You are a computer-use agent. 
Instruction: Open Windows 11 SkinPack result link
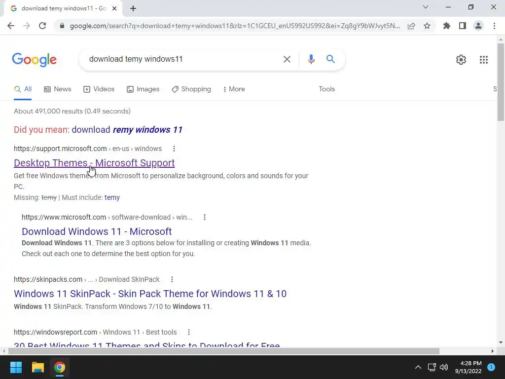pos(150,294)
